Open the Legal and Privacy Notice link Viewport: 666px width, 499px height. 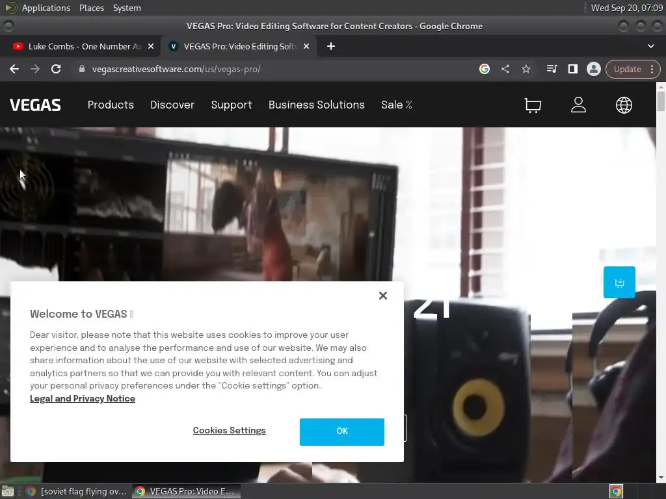(83, 398)
